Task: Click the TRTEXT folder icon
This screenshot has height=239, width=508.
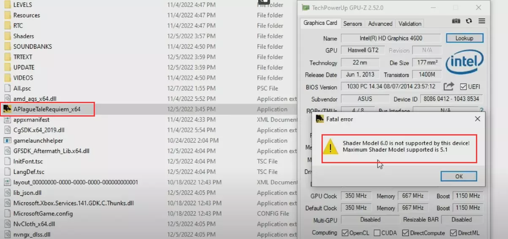Action: 7,57
